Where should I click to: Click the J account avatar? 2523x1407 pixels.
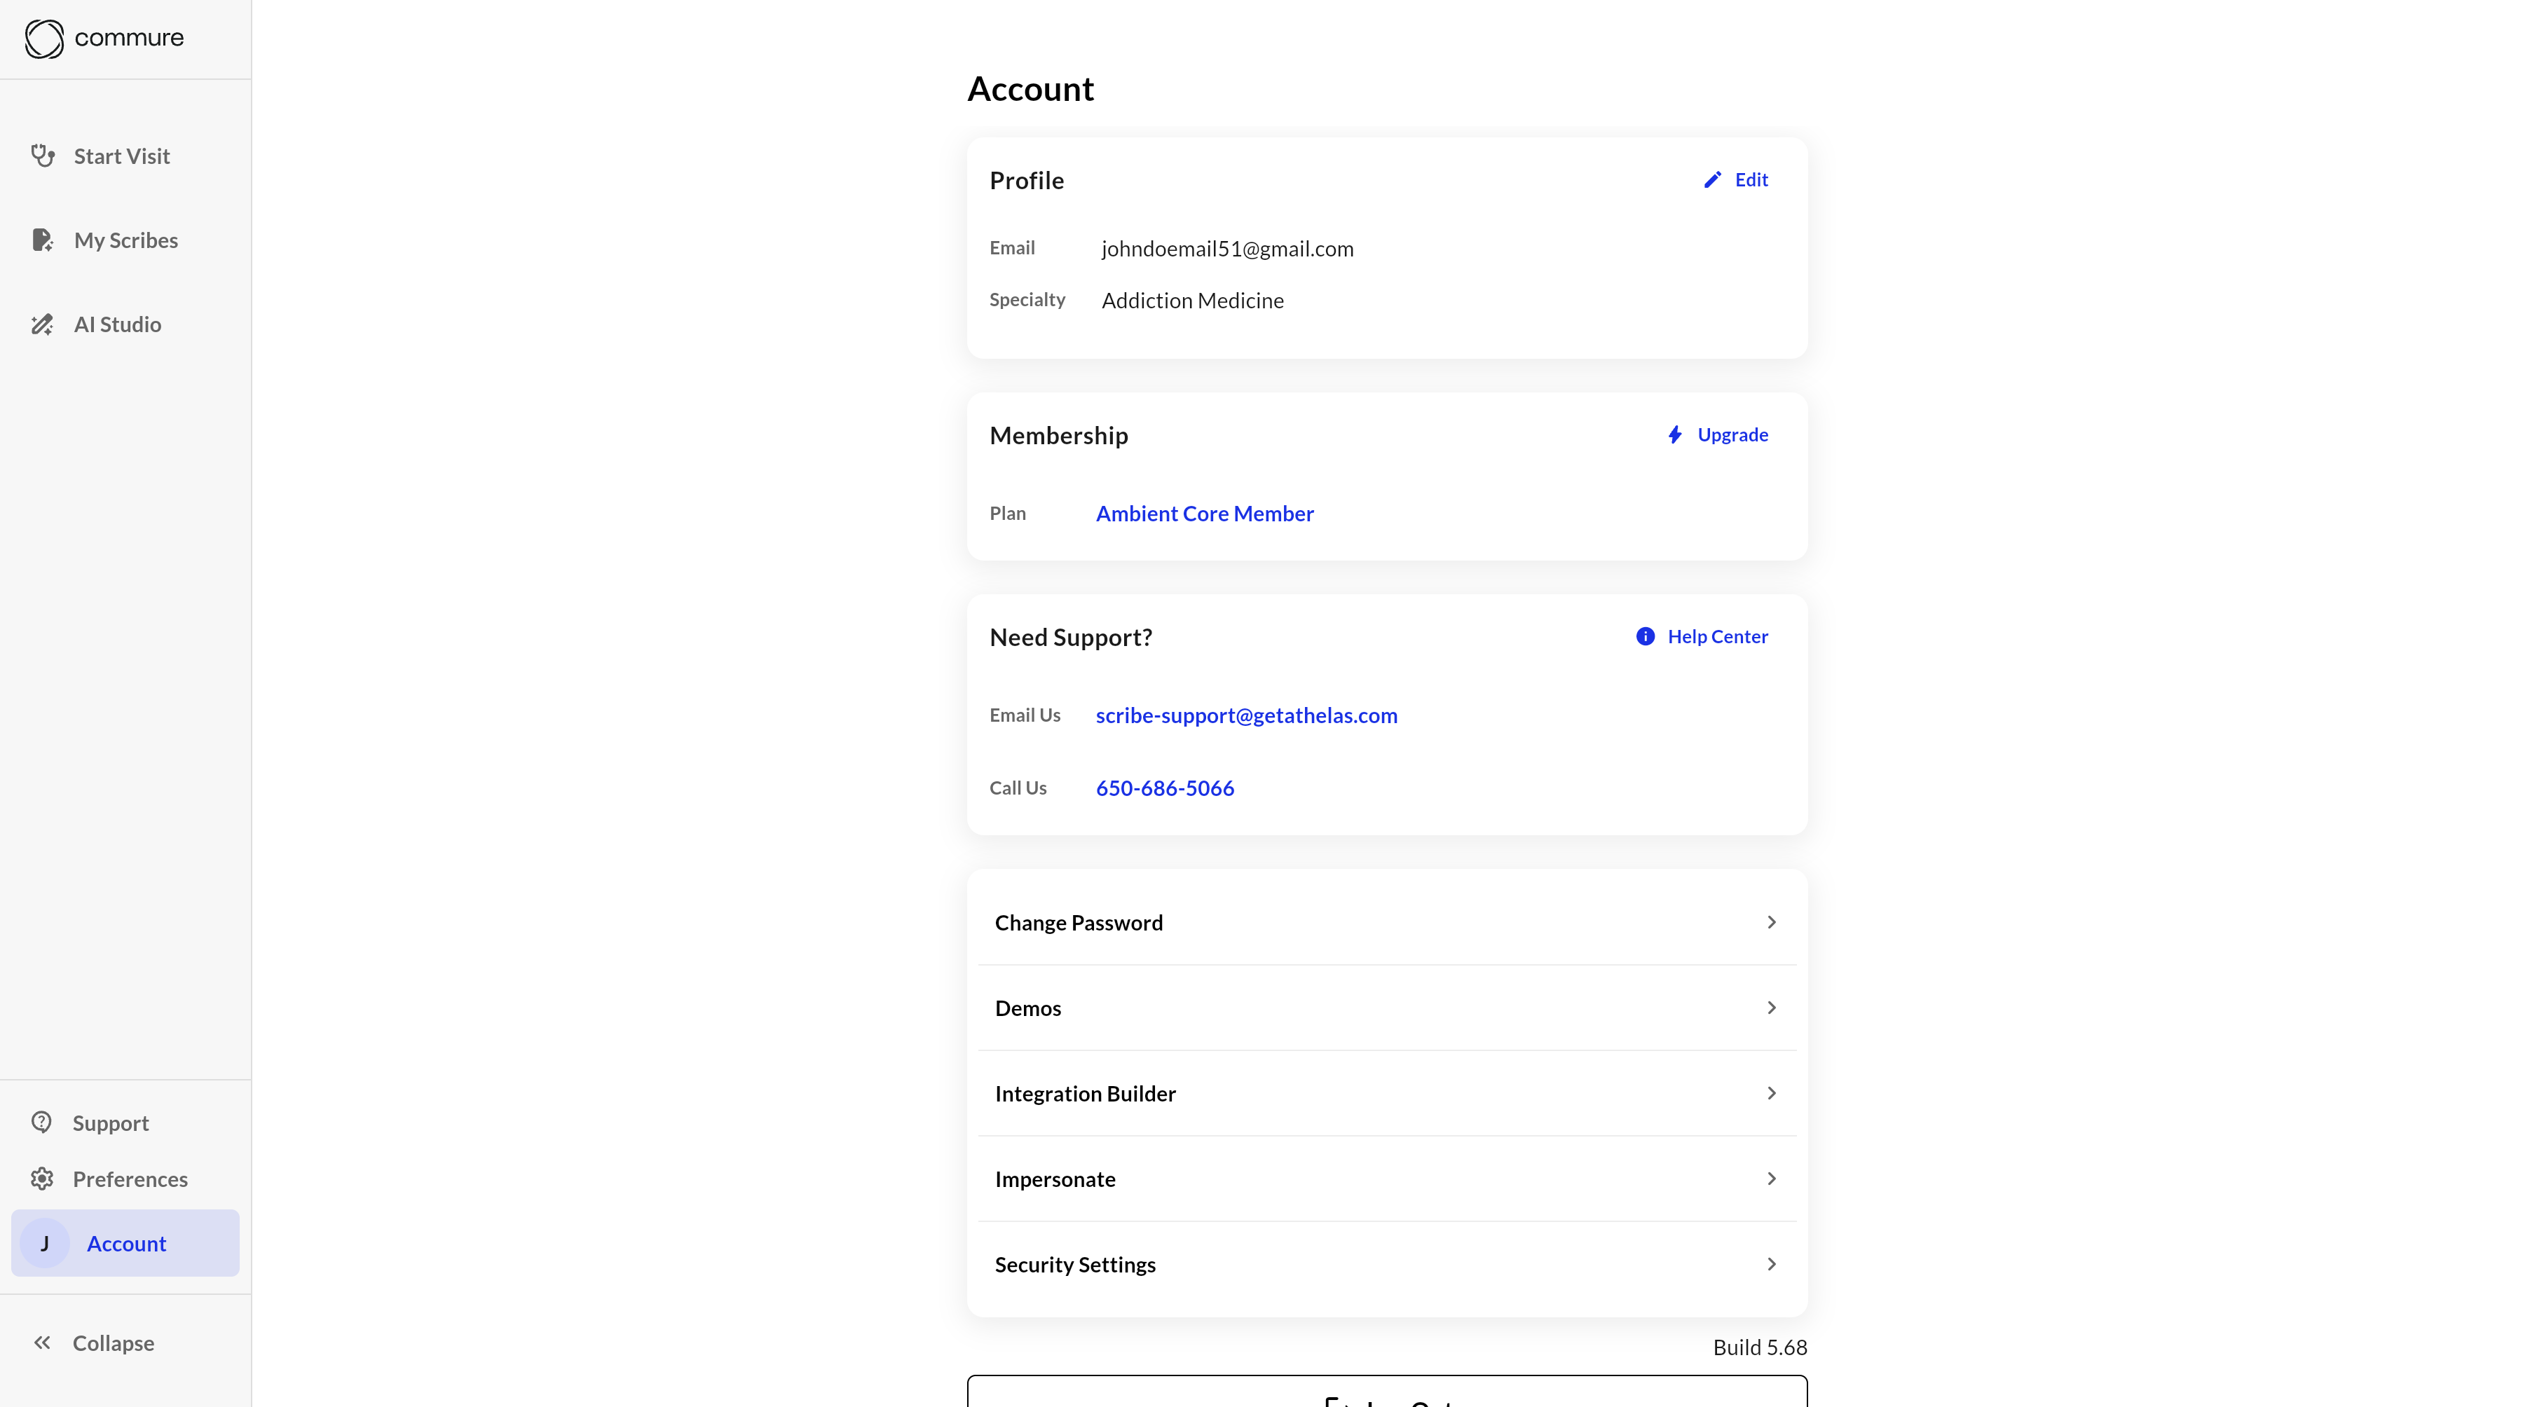coord(45,1244)
